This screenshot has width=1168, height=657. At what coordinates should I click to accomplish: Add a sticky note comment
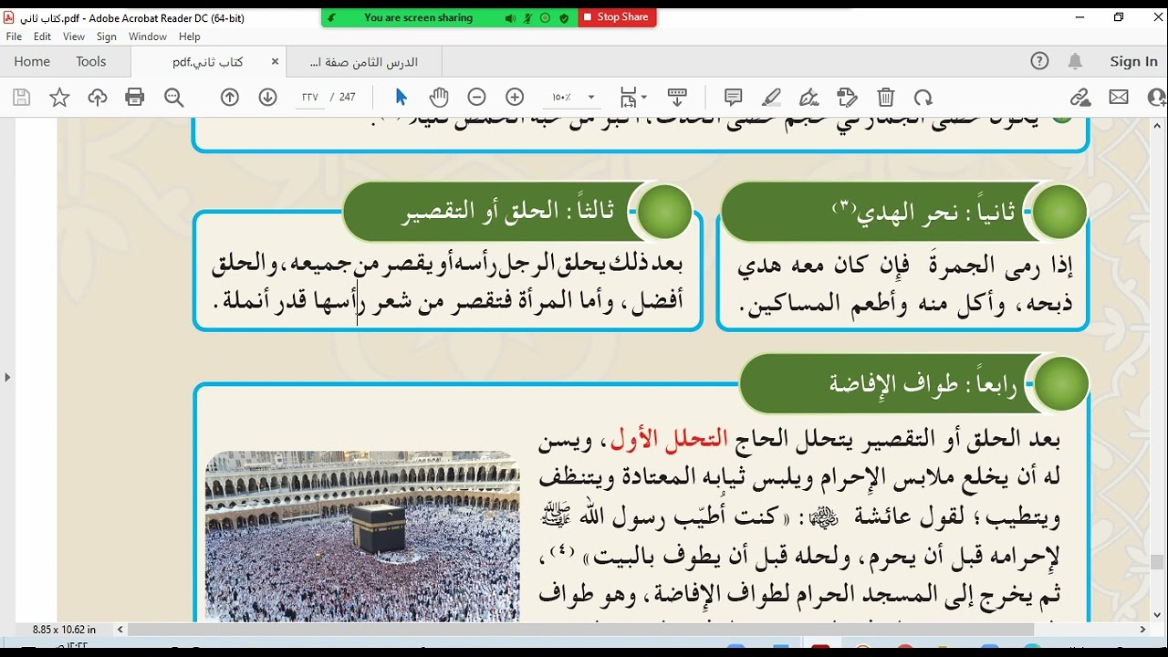coord(733,97)
